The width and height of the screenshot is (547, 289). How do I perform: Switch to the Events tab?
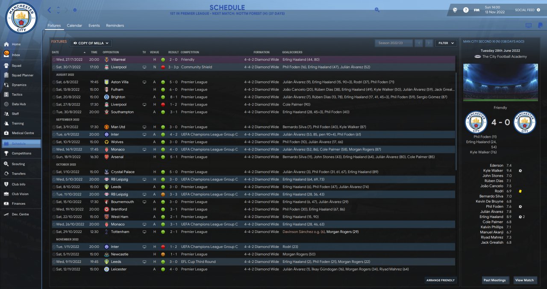point(94,26)
